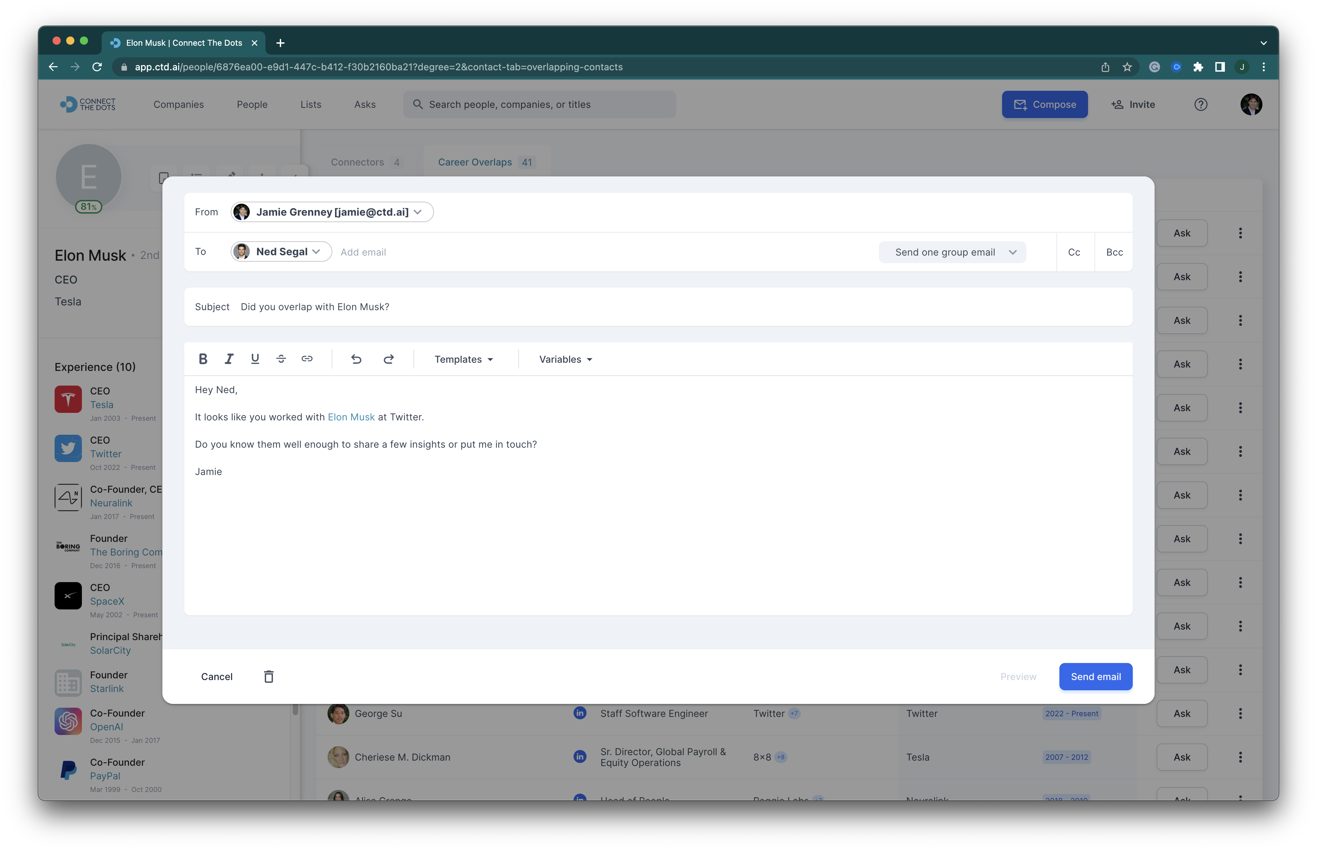This screenshot has width=1317, height=851.
Task: Undo the last edit in the email body
Action: tap(356, 359)
